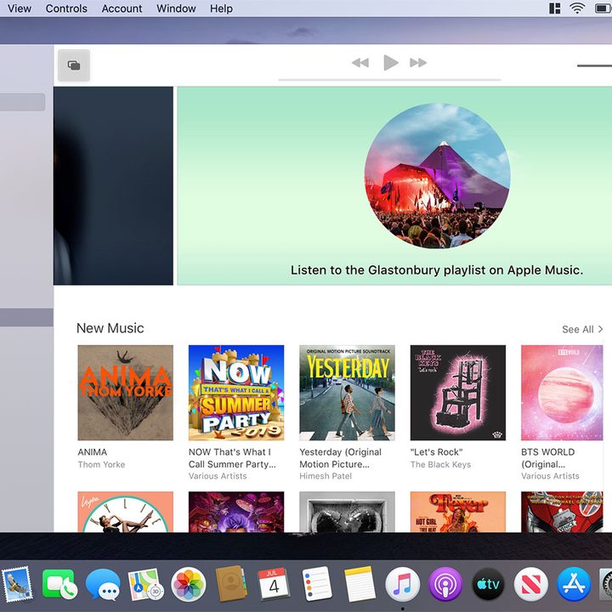This screenshot has width=612, height=612.
Task: Open the "Let's Rock" album cover
Action: 458,393
